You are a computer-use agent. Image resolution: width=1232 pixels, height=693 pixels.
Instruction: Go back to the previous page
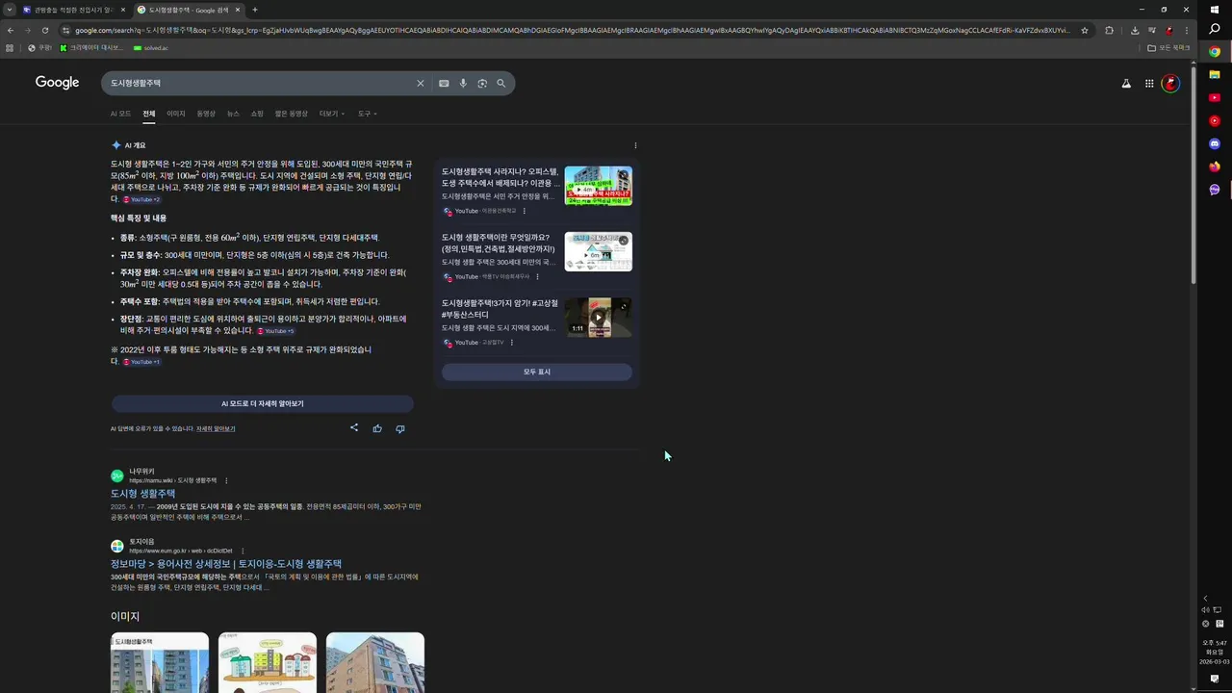pyautogui.click(x=11, y=30)
